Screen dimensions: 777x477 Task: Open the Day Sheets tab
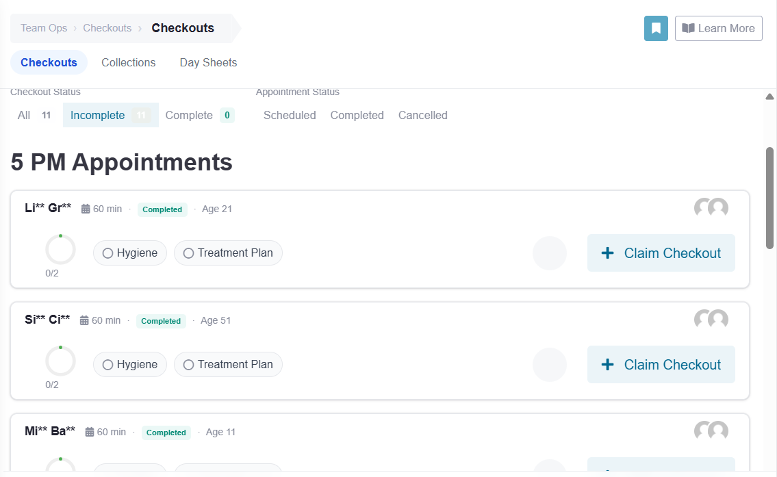pos(208,62)
